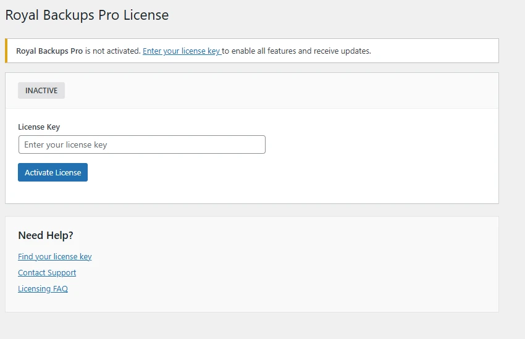
Task: Focus the License Key input field
Action: [142, 144]
